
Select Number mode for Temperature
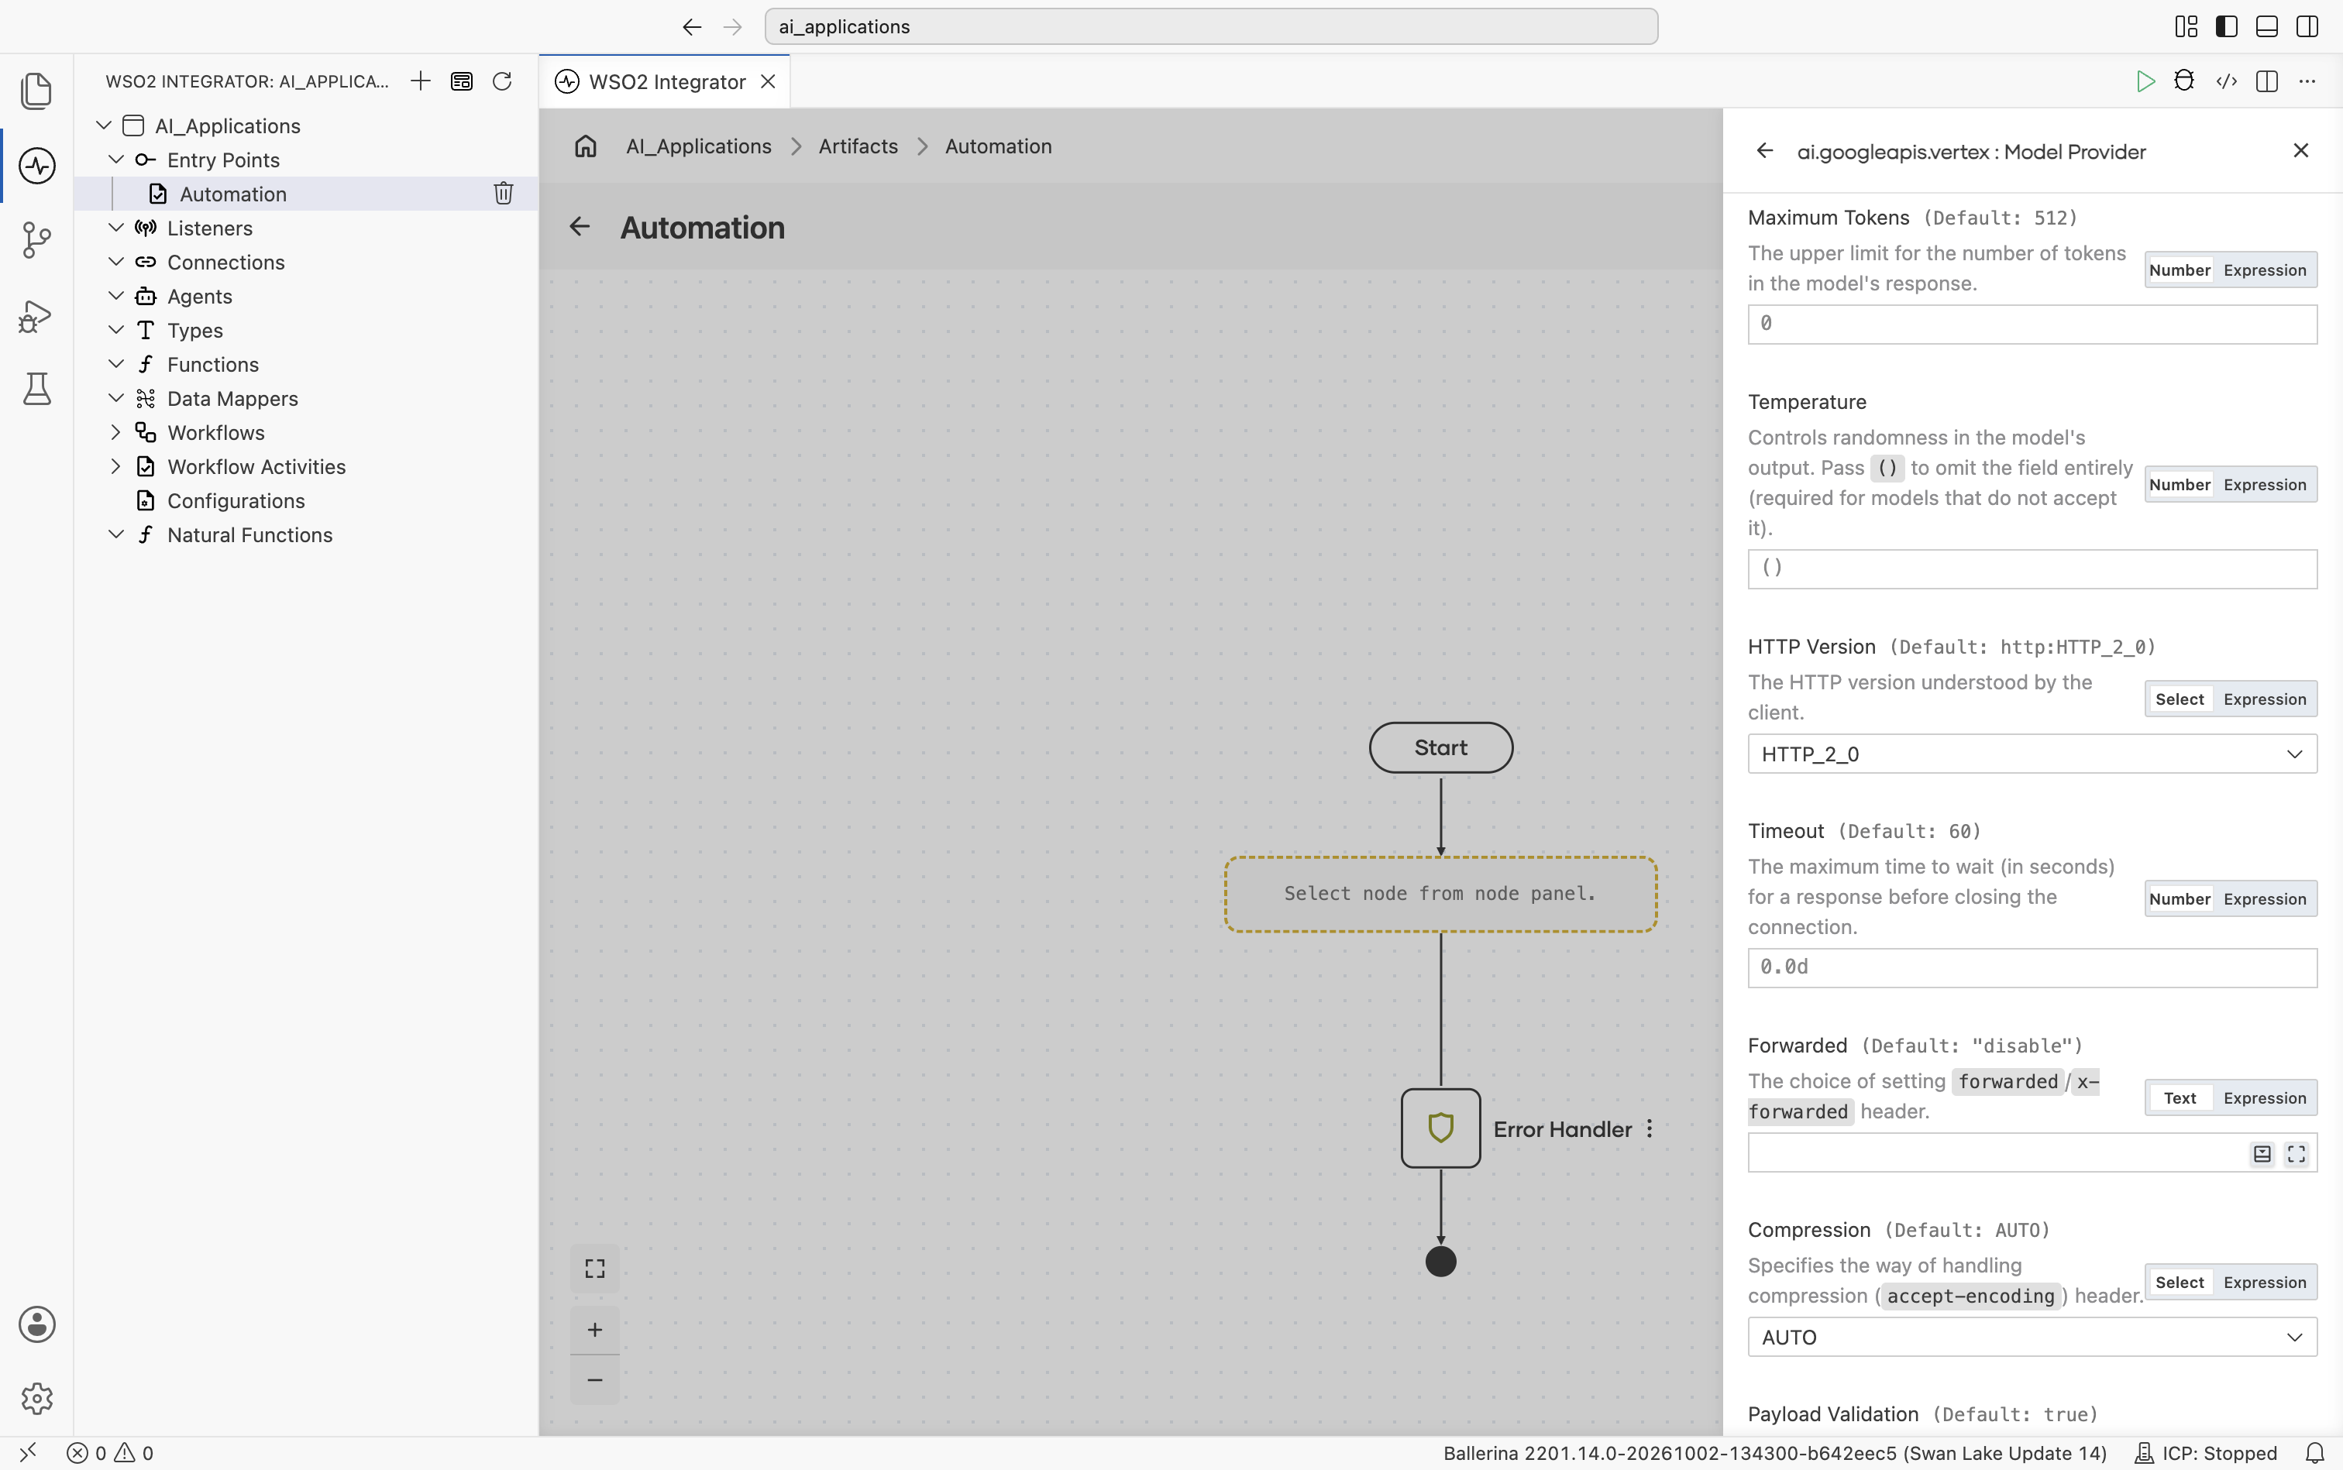2180,484
